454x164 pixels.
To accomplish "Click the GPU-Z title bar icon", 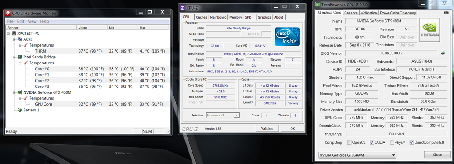I will coord(318,5).
